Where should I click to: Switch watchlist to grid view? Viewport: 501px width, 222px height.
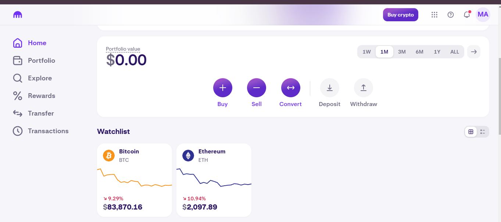point(471,132)
